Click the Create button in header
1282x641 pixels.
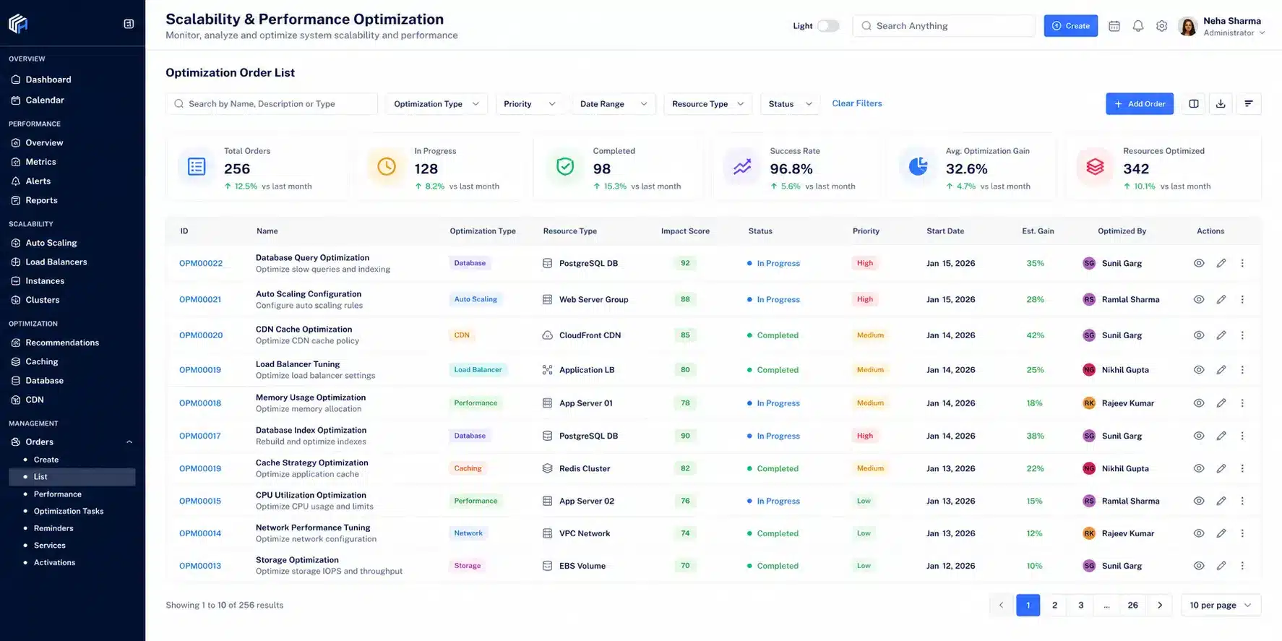click(1071, 26)
